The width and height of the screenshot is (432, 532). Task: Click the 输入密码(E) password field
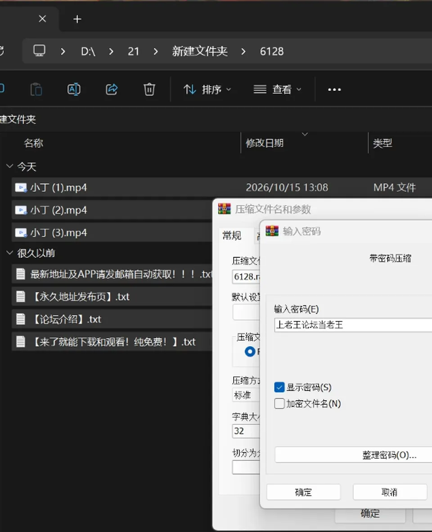click(353, 325)
